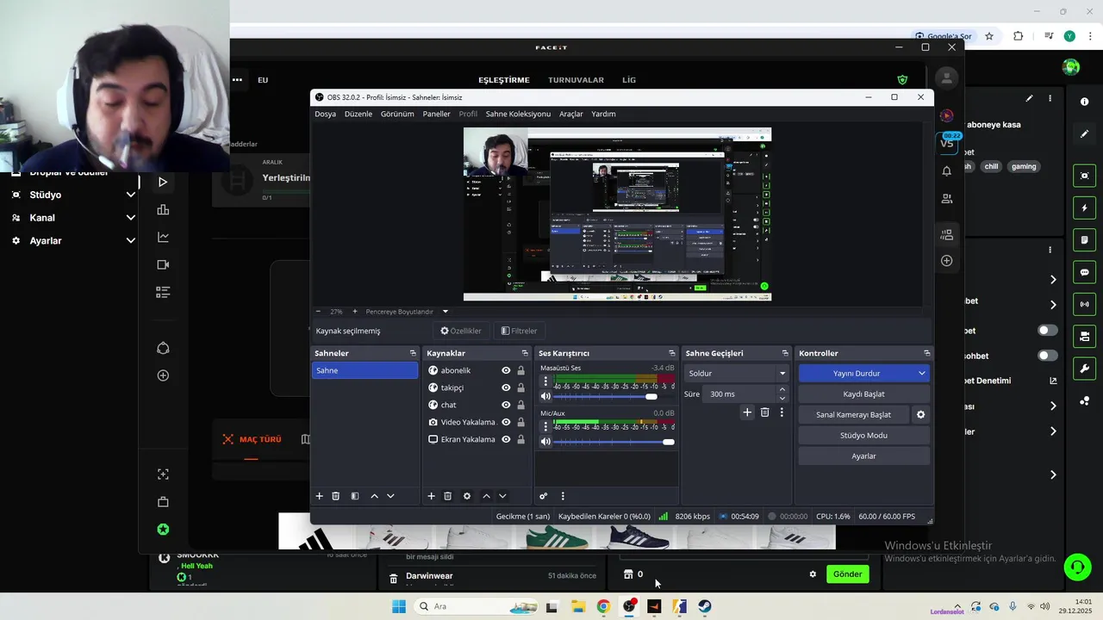Mute Masaüstü Ses speaker

coord(545,396)
